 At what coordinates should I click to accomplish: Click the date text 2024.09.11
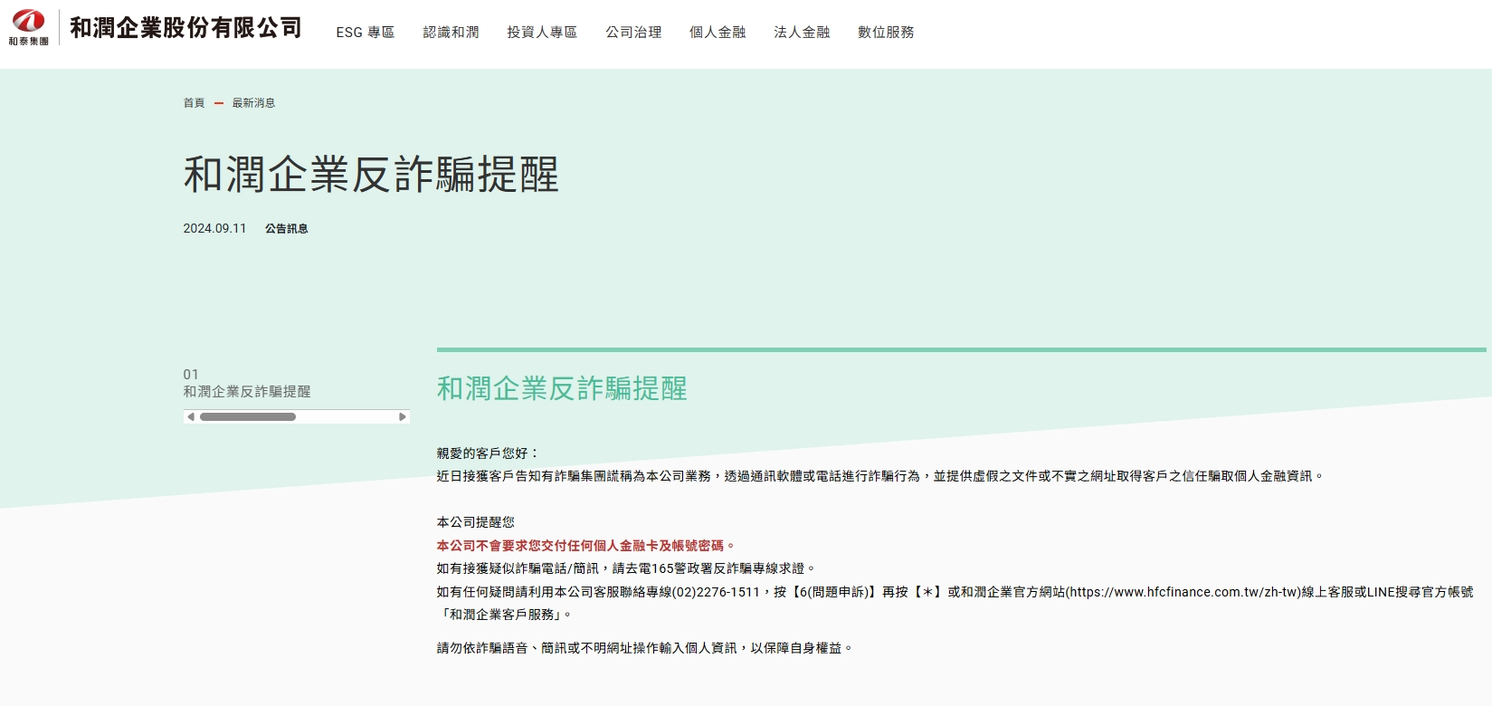tap(214, 229)
